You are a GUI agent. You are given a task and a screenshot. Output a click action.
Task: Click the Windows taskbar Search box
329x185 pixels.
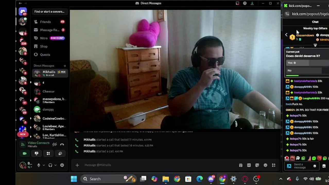point(108,179)
